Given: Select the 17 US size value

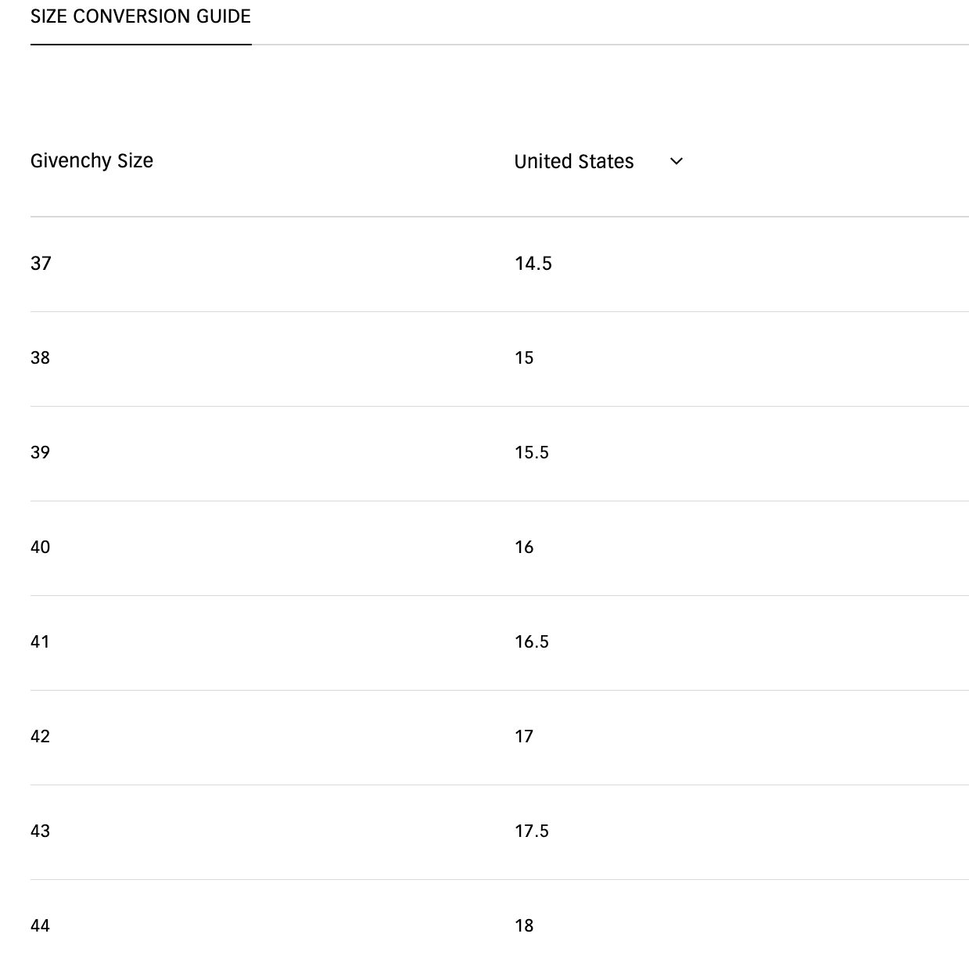Looking at the screenshot, I should (524, 737).
